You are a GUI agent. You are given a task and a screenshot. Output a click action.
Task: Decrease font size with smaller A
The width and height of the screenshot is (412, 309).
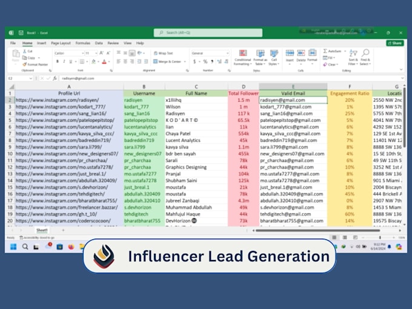tap(108, 53)
